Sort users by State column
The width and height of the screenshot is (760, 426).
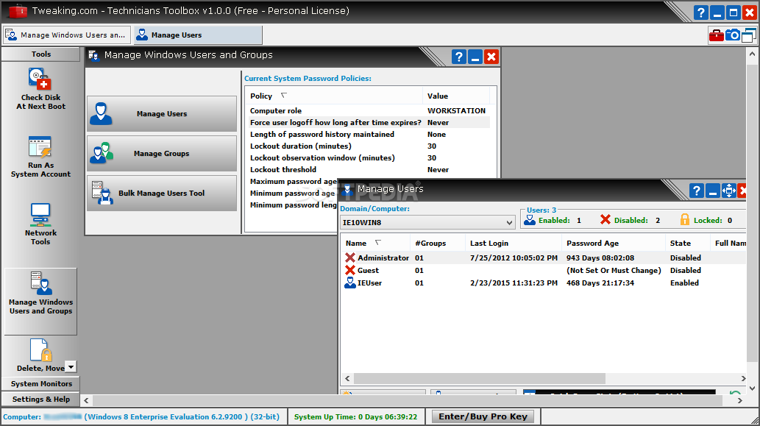[688, 244]
